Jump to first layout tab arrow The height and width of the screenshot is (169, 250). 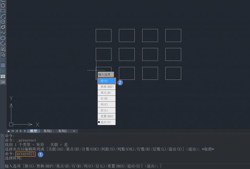[13, 131]
